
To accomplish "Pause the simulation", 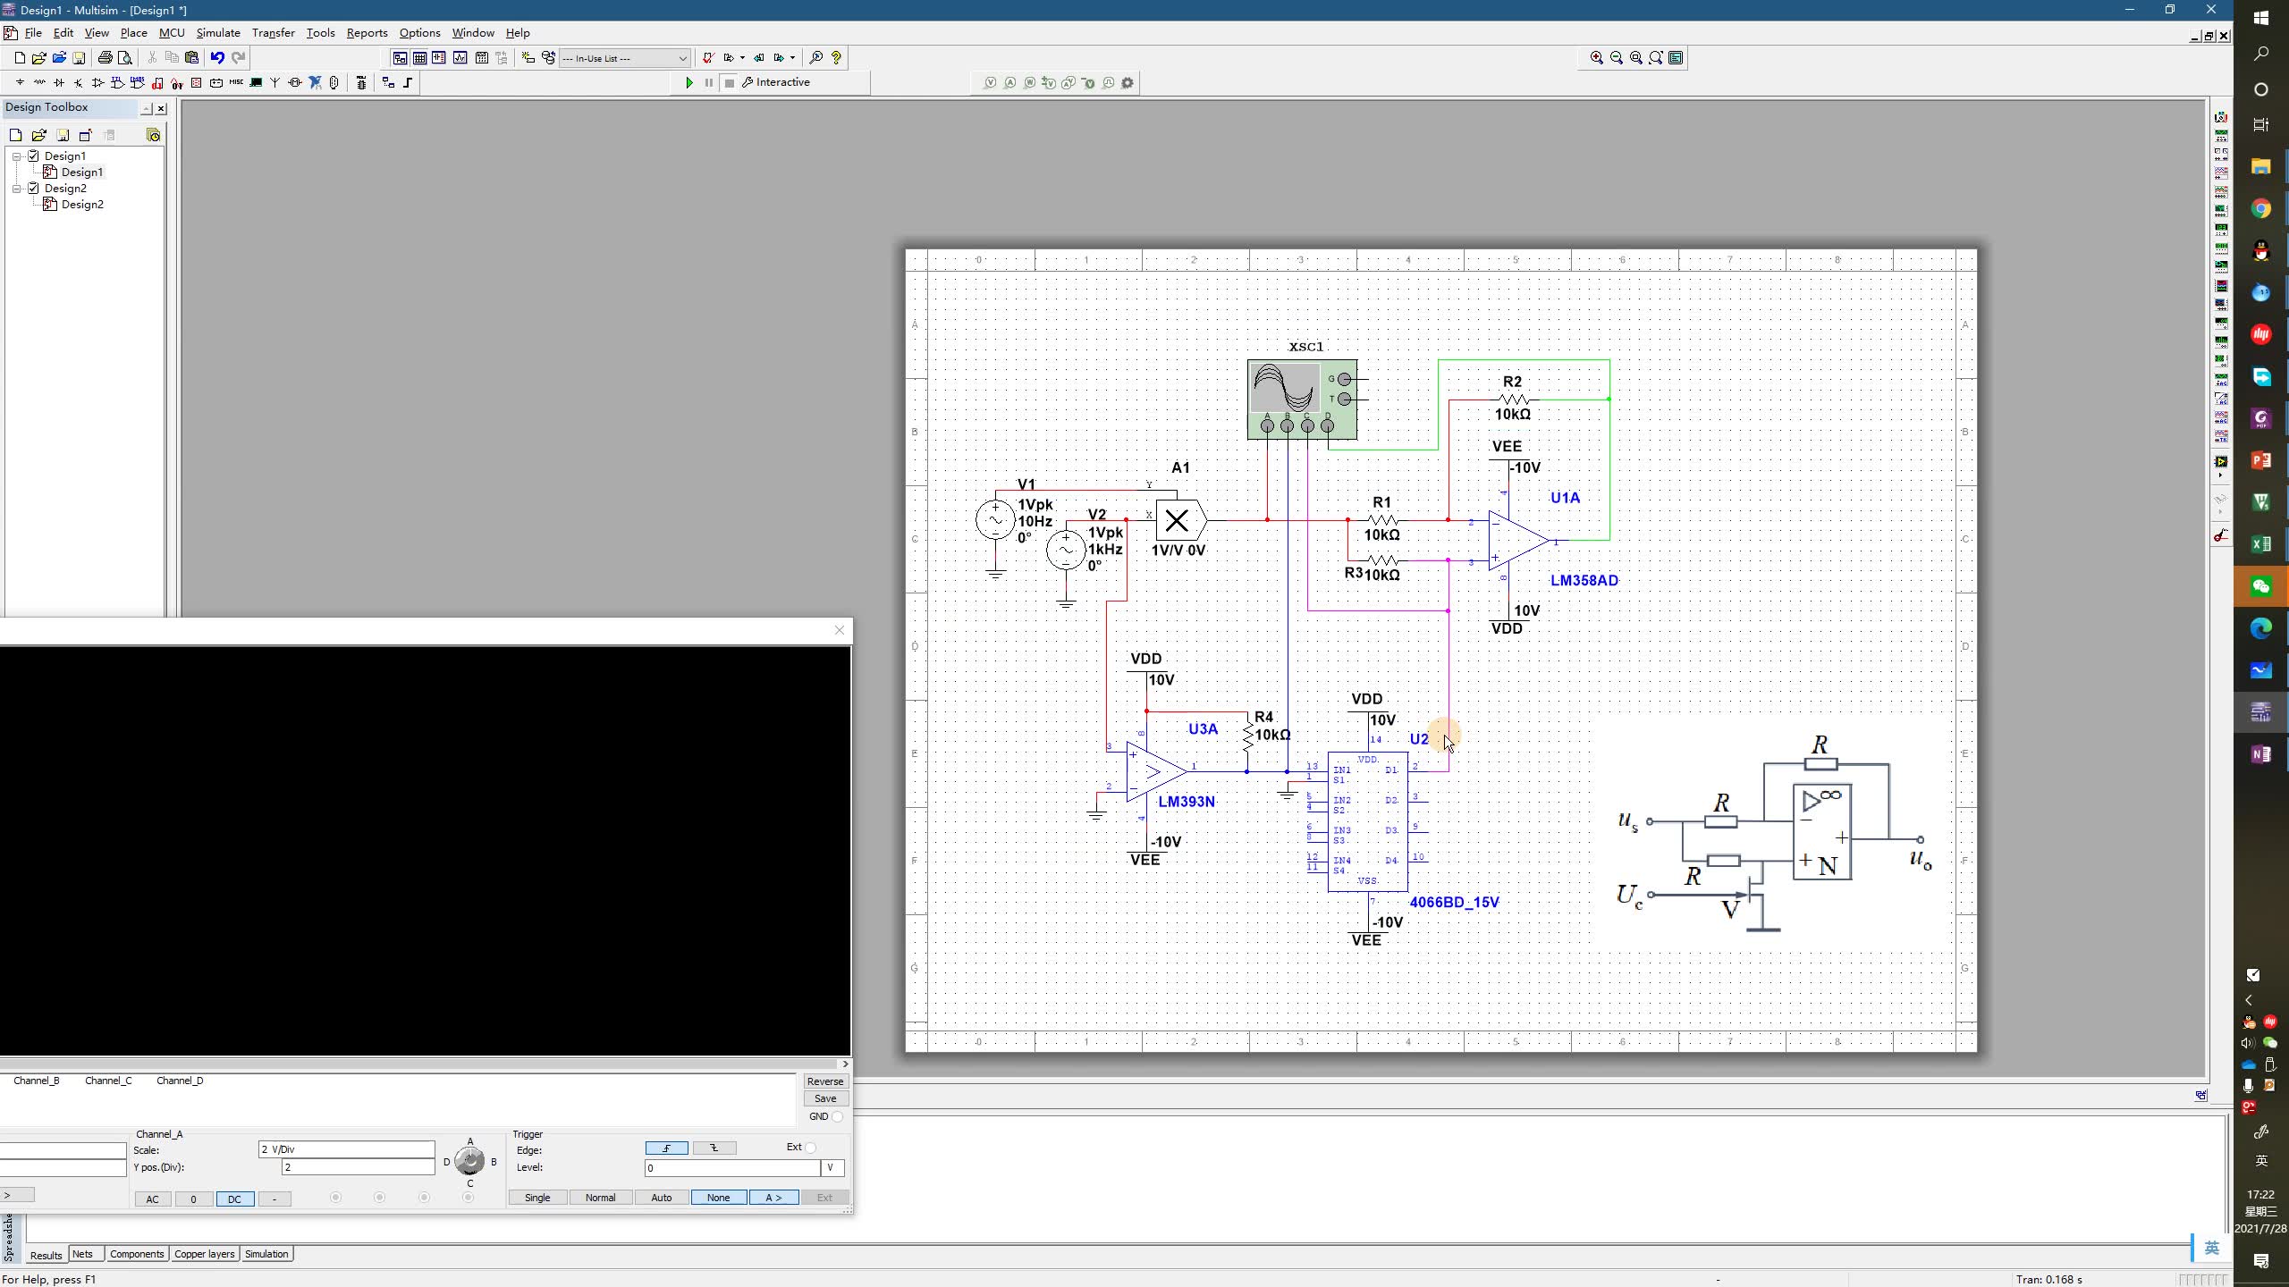I will (709, 83).
